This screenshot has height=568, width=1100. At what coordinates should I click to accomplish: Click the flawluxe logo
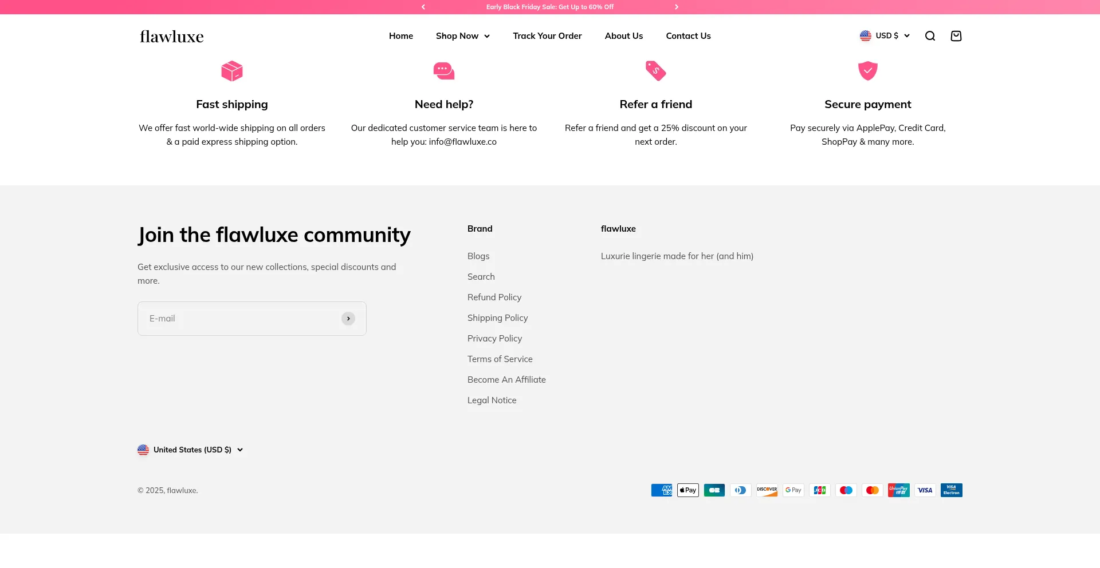coord(172,37)
